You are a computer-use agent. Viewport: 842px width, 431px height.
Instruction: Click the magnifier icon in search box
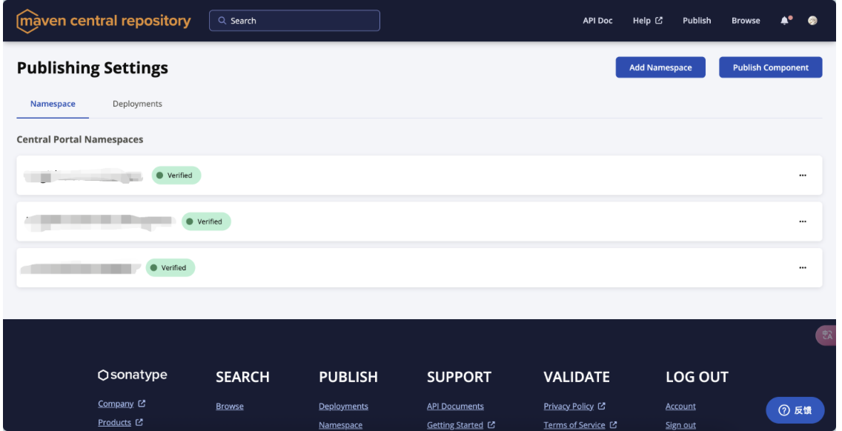click(x=222, y=21)
